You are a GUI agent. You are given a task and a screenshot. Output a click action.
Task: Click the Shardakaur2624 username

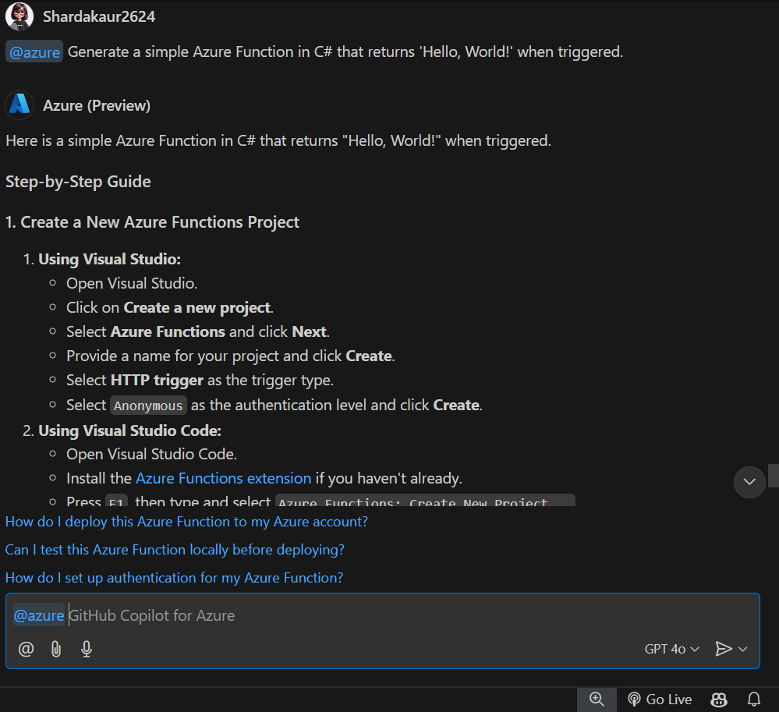99,16
